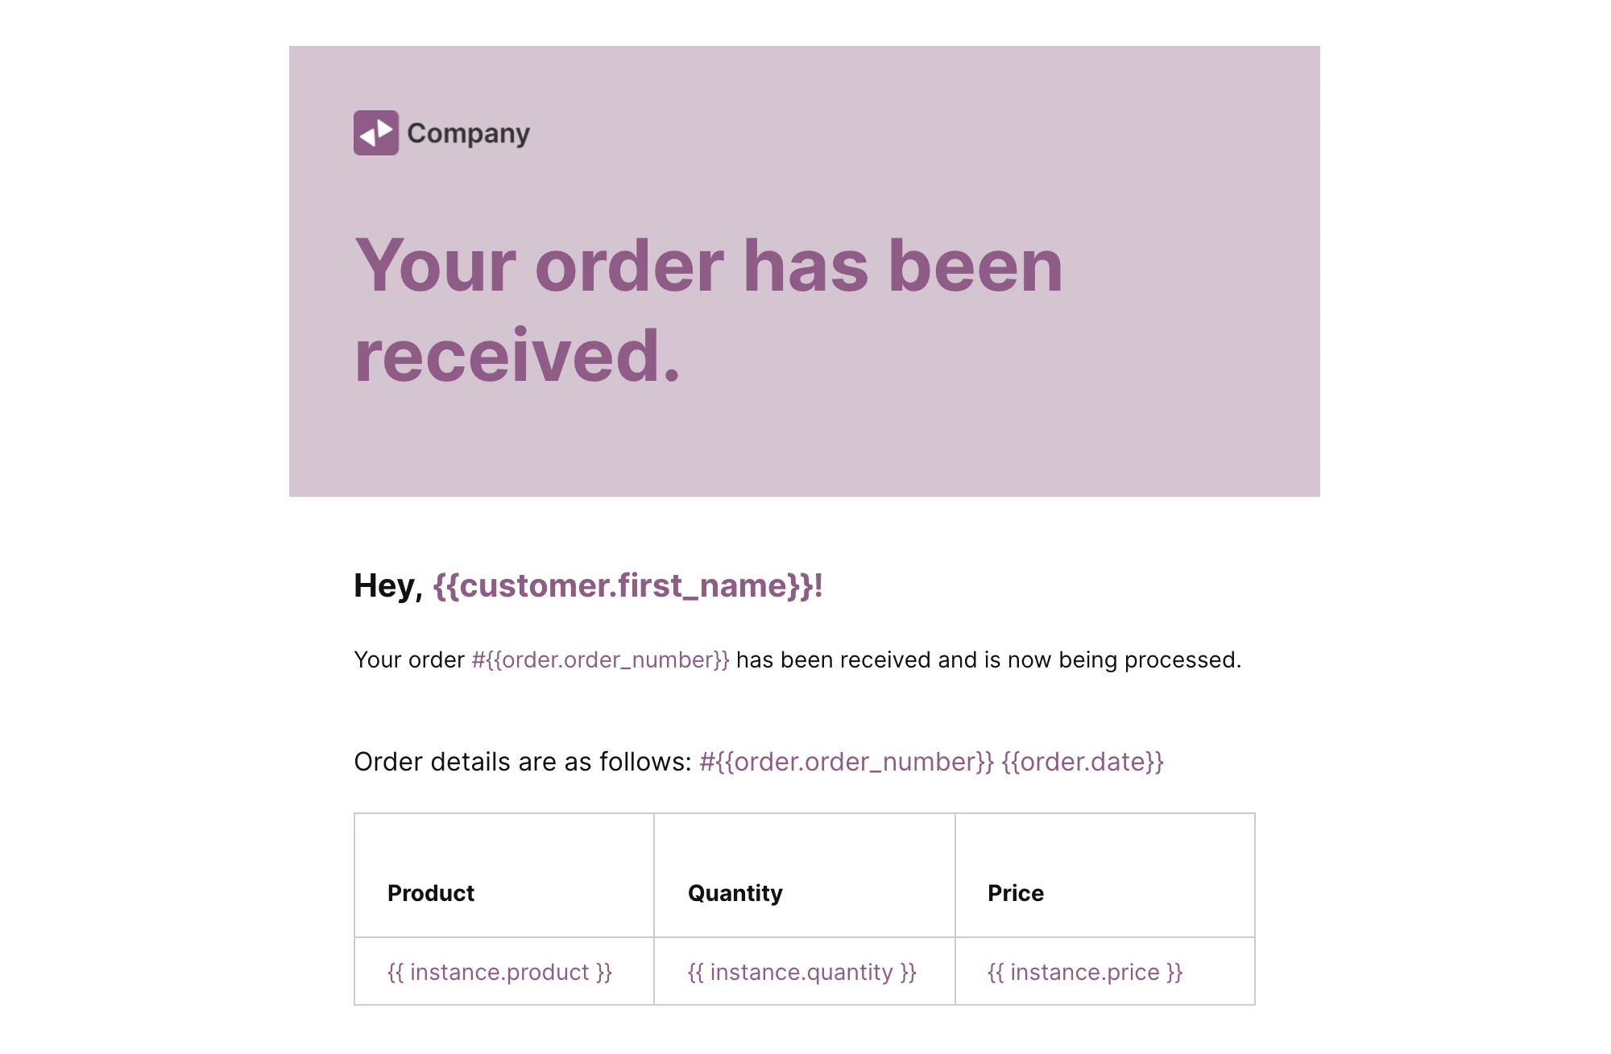Click the 'Order details are as follows:' text
The width and height of the screenshot is (1611, 1054).
point(522,762)
